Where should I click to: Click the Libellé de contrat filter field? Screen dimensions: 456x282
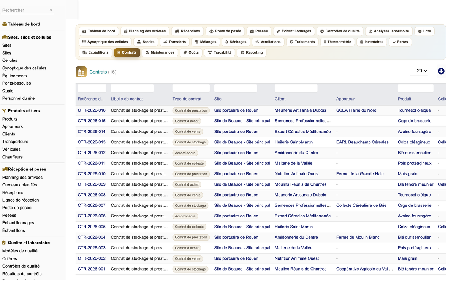pos(132,88)
